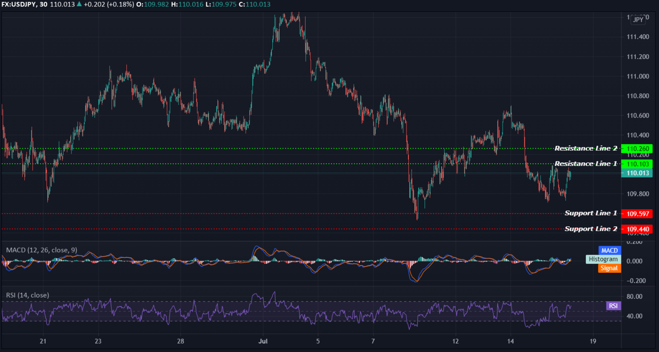Click the 19 date label on time axis

coord(593,341)
